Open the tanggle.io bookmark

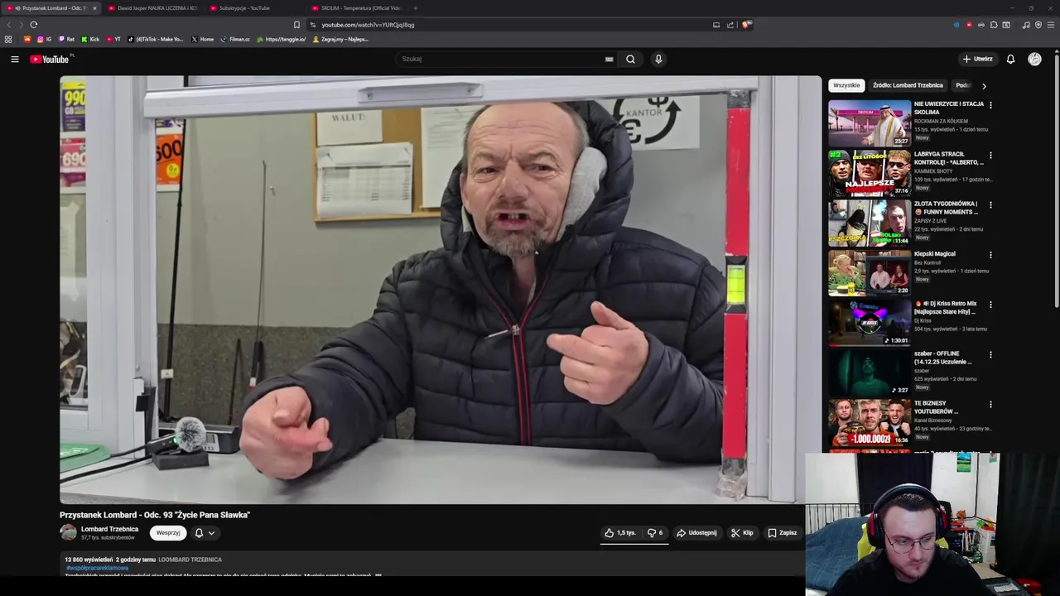[x=282, y=39]
